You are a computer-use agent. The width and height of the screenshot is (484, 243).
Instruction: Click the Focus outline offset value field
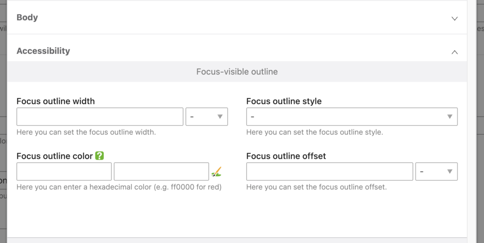(x=329, y=171)
